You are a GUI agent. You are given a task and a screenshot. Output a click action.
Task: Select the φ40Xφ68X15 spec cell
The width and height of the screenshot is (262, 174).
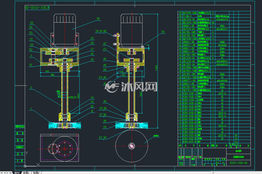tap(222, 61)
